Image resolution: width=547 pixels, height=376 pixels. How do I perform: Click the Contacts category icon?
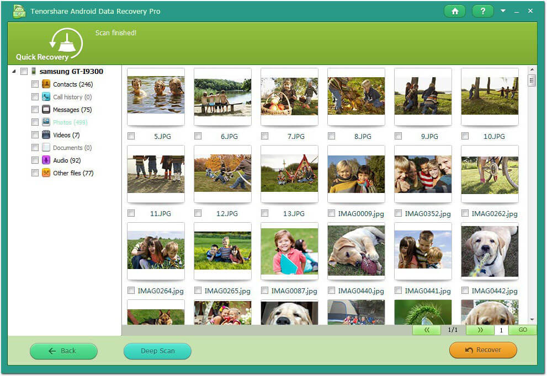(46, 84)
